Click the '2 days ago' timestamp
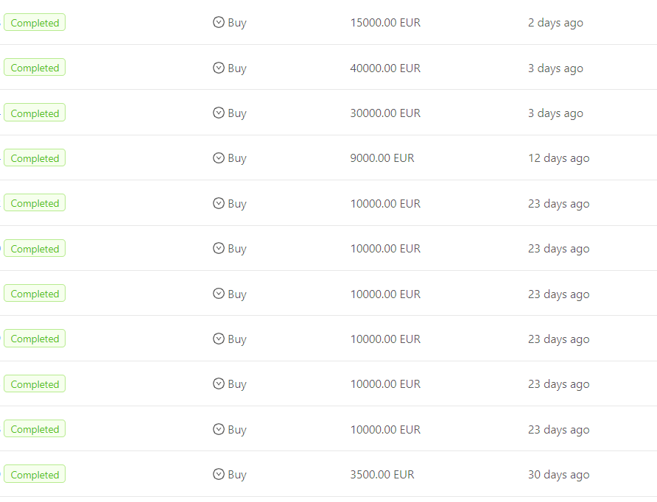This screenshot has height=502, width=657. click(x=555, y=23)
